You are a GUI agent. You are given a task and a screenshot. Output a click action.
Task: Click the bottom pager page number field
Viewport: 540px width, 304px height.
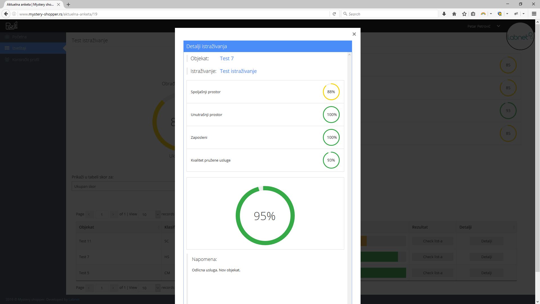[102, 288]
